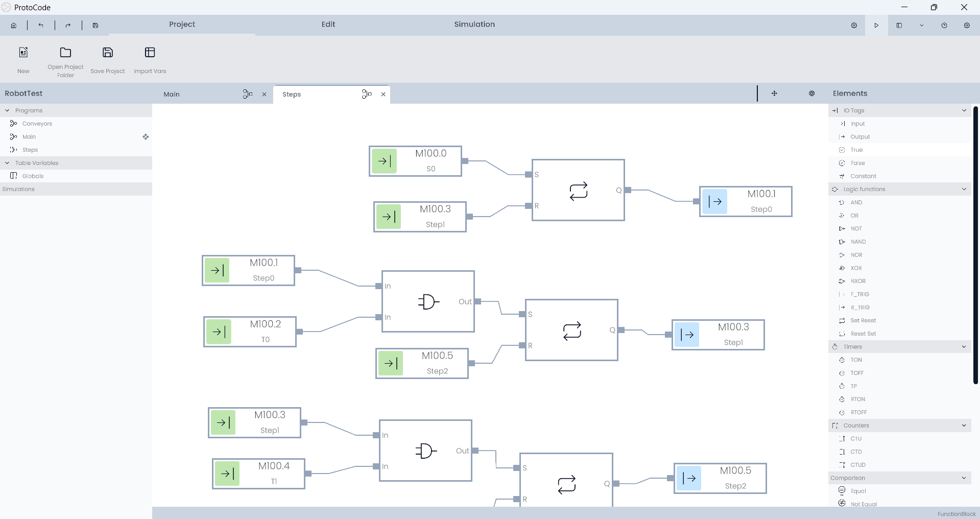Click the M100.3 Step1 output block
The width and height of the screenshot is (980, 519).
click(x=718, y=335)
